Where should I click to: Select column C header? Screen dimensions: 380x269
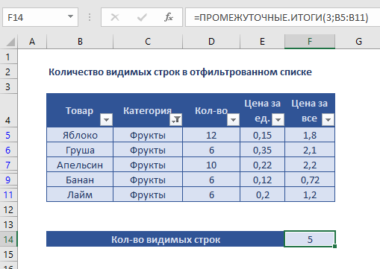[x=148, y=42]
